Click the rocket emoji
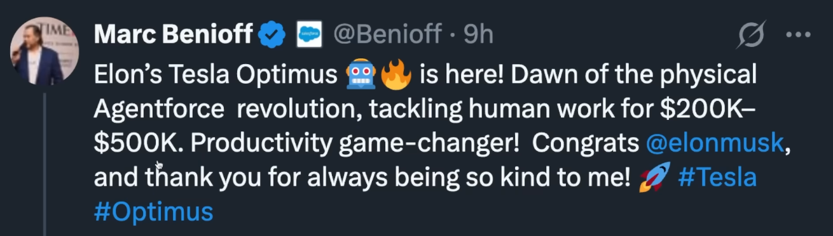Image resolution: width=833 pixels, height=236 pixels. (x=654, y=177)
